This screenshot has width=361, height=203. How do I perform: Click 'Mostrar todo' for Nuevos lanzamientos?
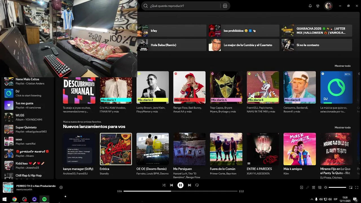tap(342, 127)
